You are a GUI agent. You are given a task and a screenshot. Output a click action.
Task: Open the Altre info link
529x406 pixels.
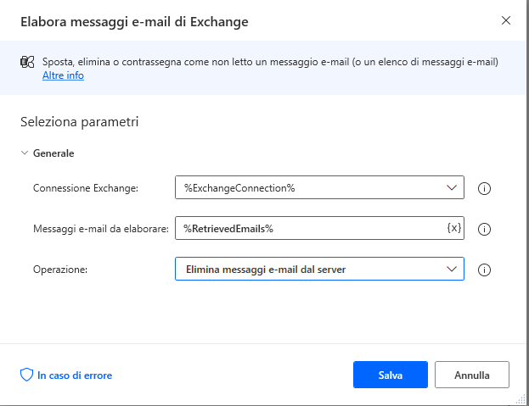point(63,75)
